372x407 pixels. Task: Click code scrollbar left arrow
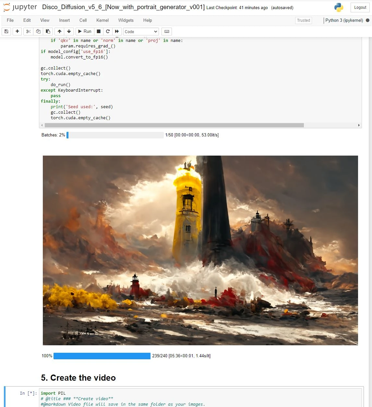click(x=42, y=125)
